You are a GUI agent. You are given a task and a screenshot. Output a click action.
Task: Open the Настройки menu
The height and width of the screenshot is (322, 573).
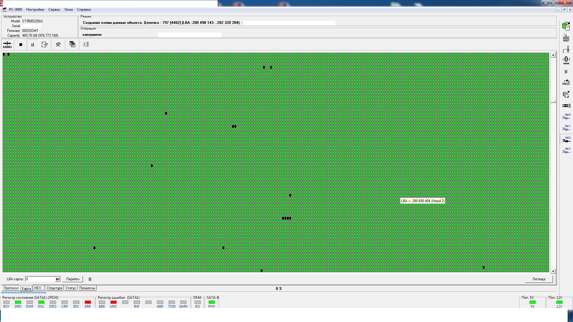coord(35,10)
